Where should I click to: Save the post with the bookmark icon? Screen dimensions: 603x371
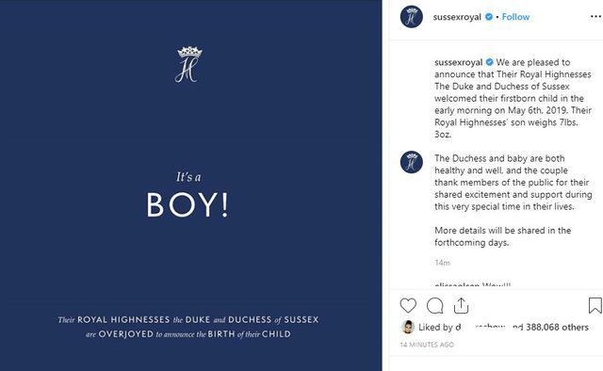595,306
